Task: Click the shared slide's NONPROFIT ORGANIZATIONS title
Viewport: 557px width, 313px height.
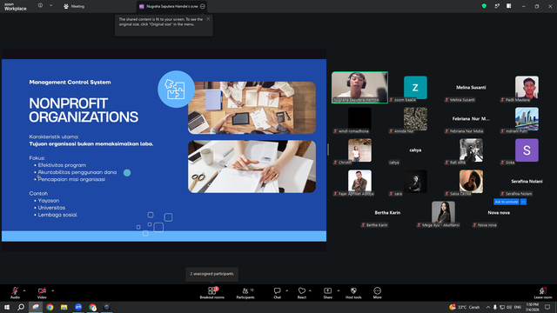Action: 84,110
